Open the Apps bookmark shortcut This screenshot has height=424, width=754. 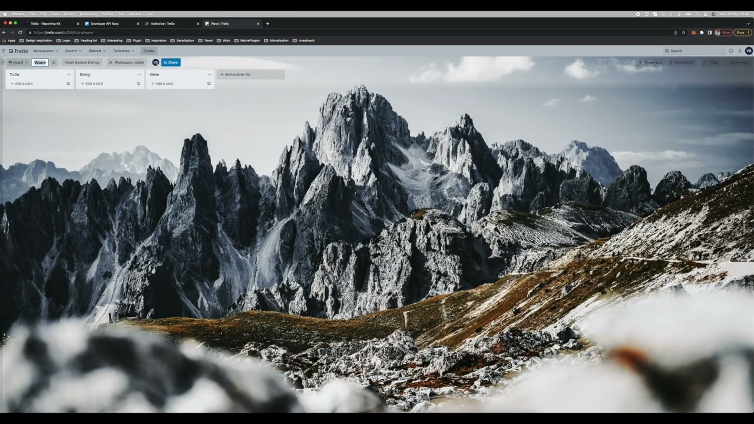(x=9, y=41)
